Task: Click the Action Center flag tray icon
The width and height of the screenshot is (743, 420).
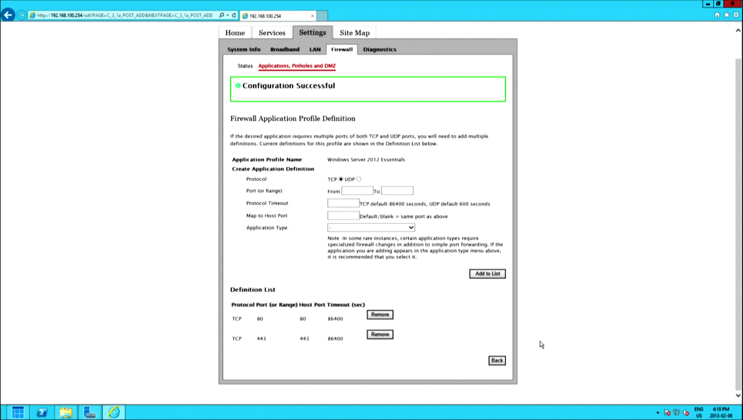Action: point(667,413)
